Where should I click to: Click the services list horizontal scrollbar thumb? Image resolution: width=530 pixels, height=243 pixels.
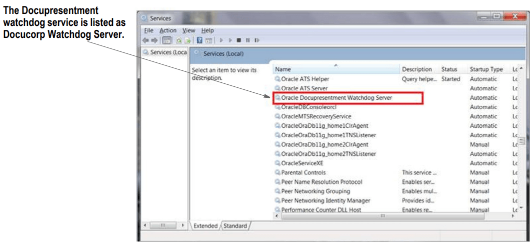(382, 216)
